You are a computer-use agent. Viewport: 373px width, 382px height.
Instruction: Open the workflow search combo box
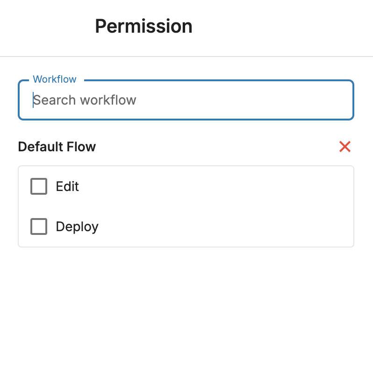[x=186, y=100]
